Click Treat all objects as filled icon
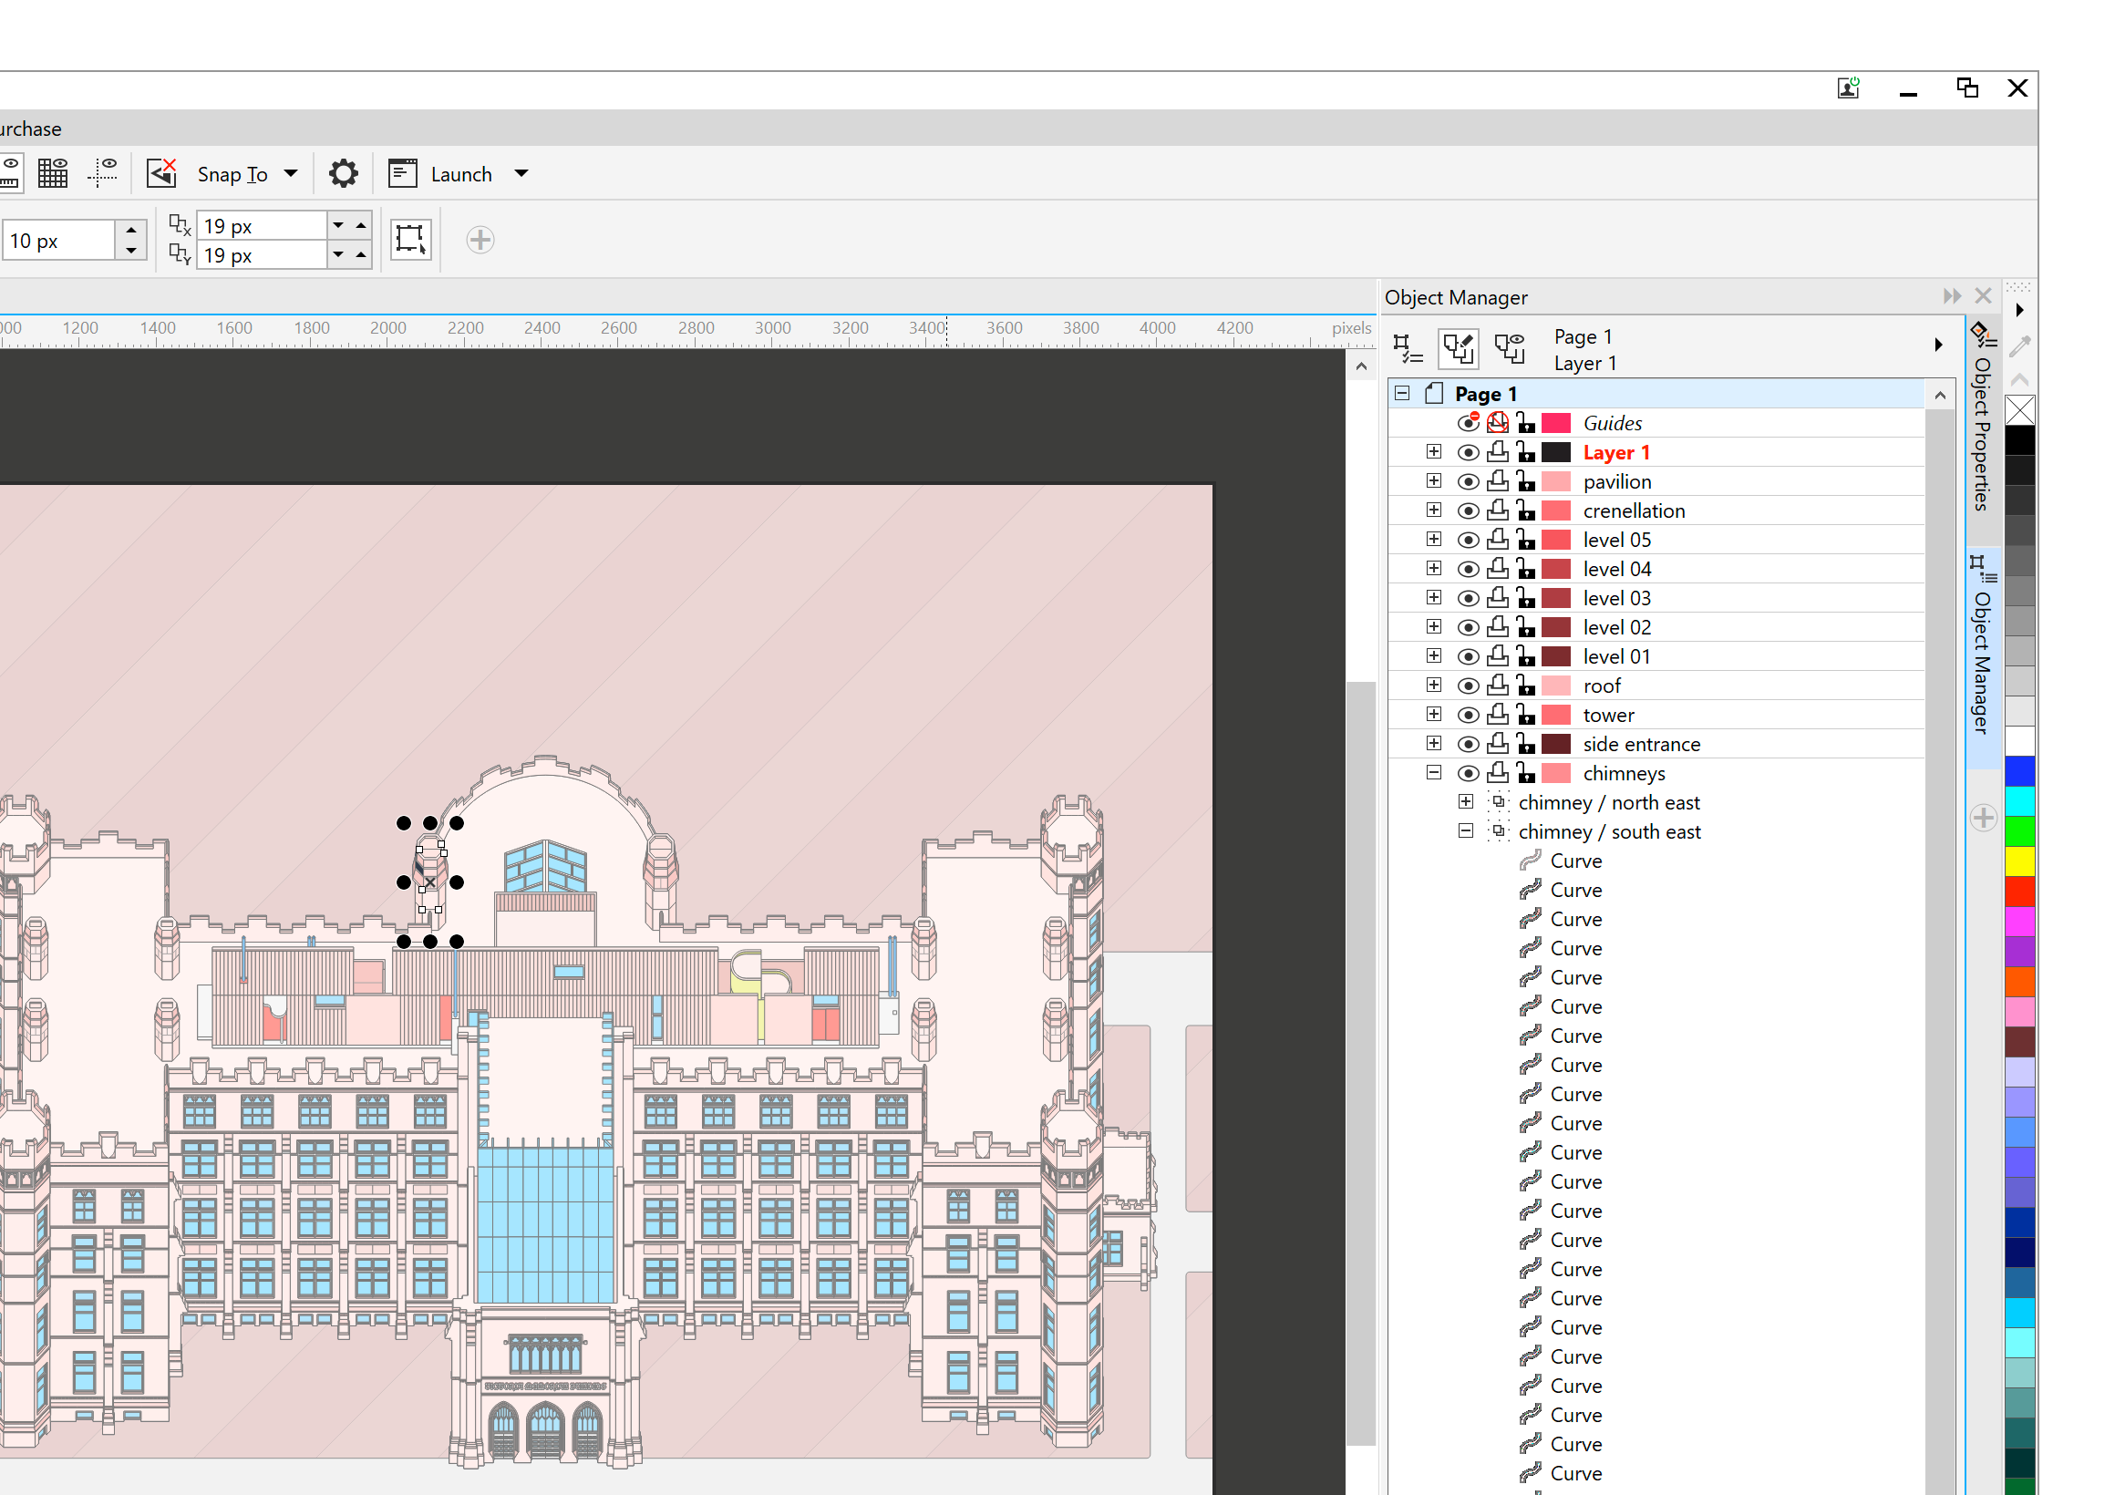Image resolution: width=2115 pixels, height=1495 pixels. click(410, 240)
